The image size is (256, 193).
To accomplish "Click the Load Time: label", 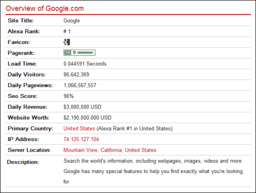I will pyautogui.click(x=22, y=64).
